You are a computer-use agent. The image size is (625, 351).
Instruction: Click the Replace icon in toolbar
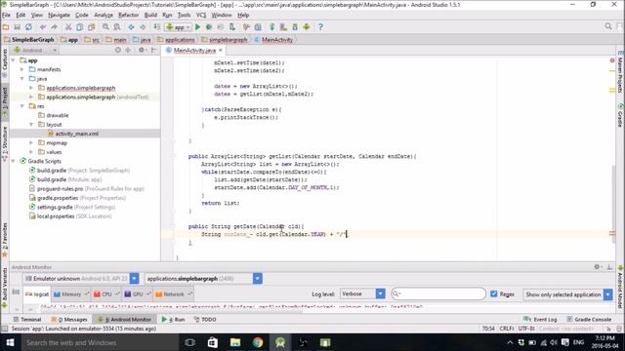(x=117, y=27)
